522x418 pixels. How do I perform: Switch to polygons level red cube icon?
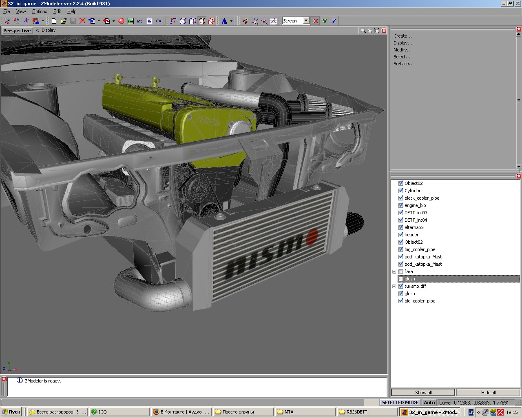[202, 21]
